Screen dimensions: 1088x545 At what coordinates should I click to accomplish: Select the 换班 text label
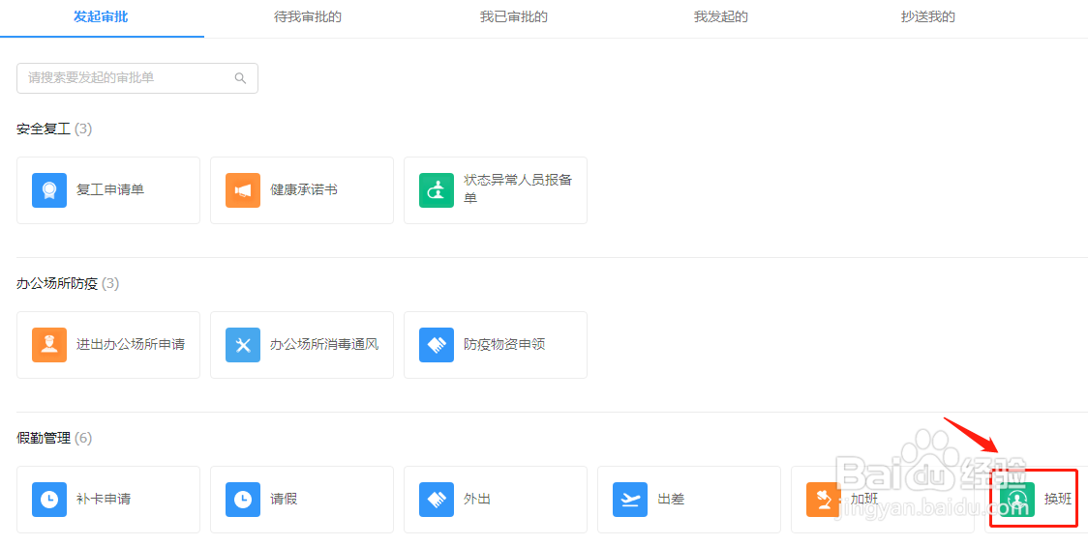1058,499
